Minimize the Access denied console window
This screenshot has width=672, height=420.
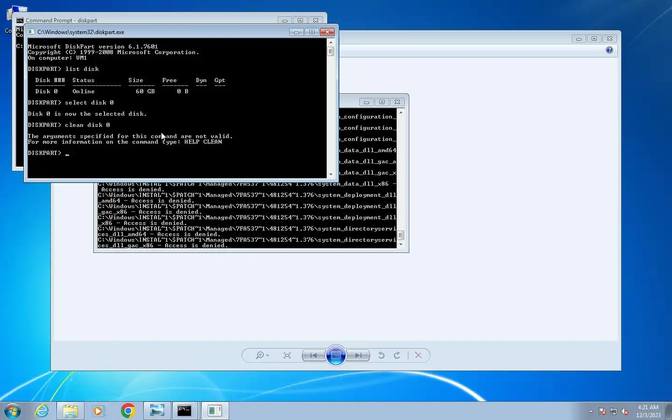pos(366,102)
